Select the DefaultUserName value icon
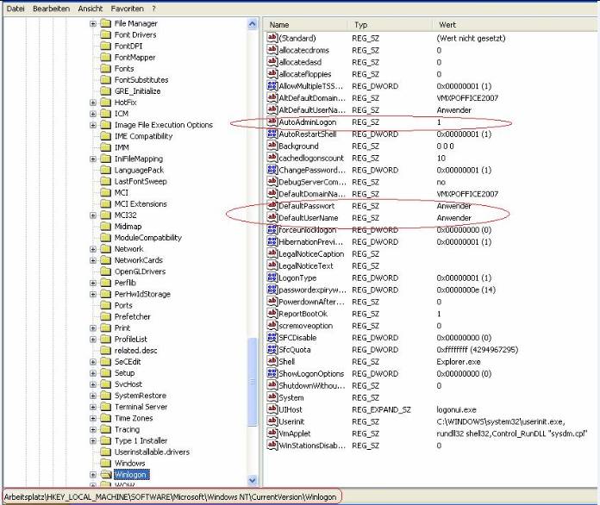This screenshot has height=505, width=600. (272, 218)
